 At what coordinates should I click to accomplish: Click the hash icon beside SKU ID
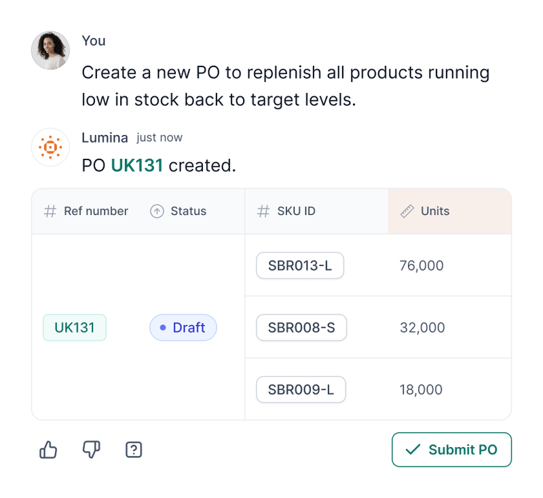point(262,211)
